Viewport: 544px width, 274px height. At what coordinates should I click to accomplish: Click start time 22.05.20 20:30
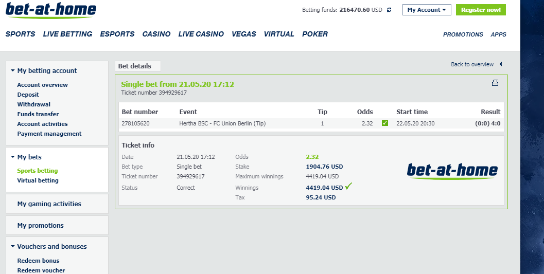(415, 123)
